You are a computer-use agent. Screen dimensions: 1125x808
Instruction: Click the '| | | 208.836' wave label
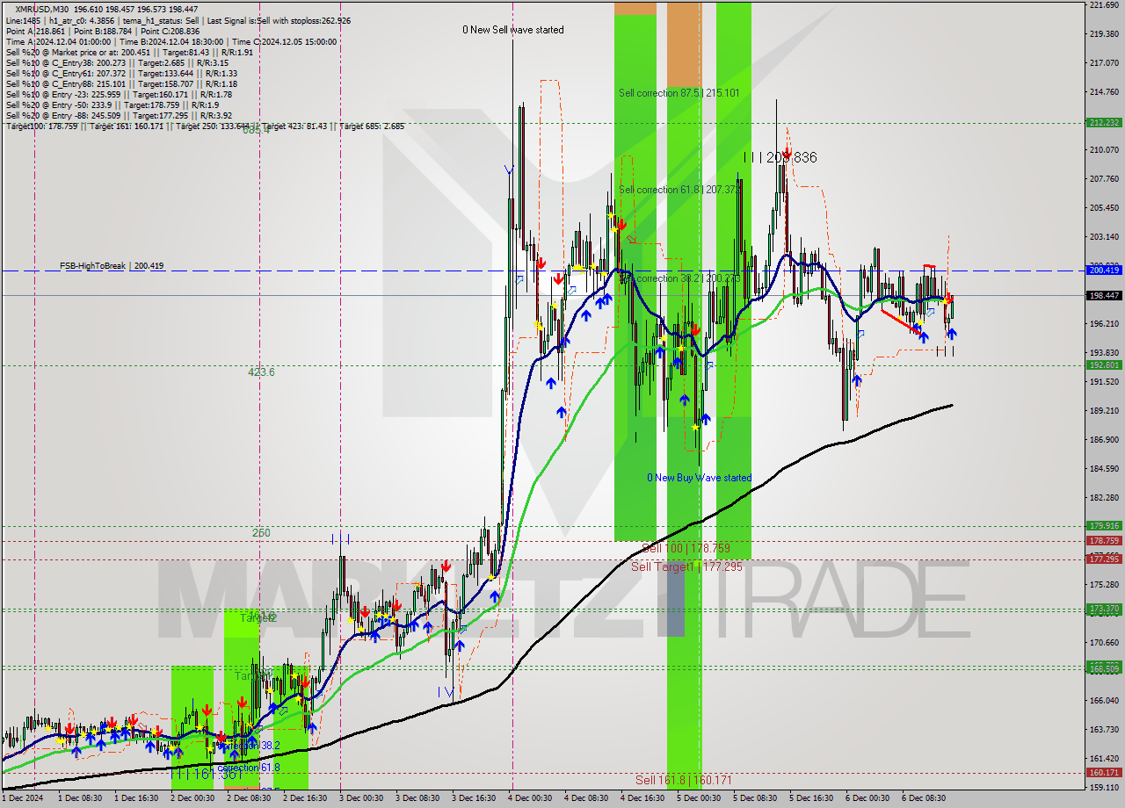coord(780,157)
